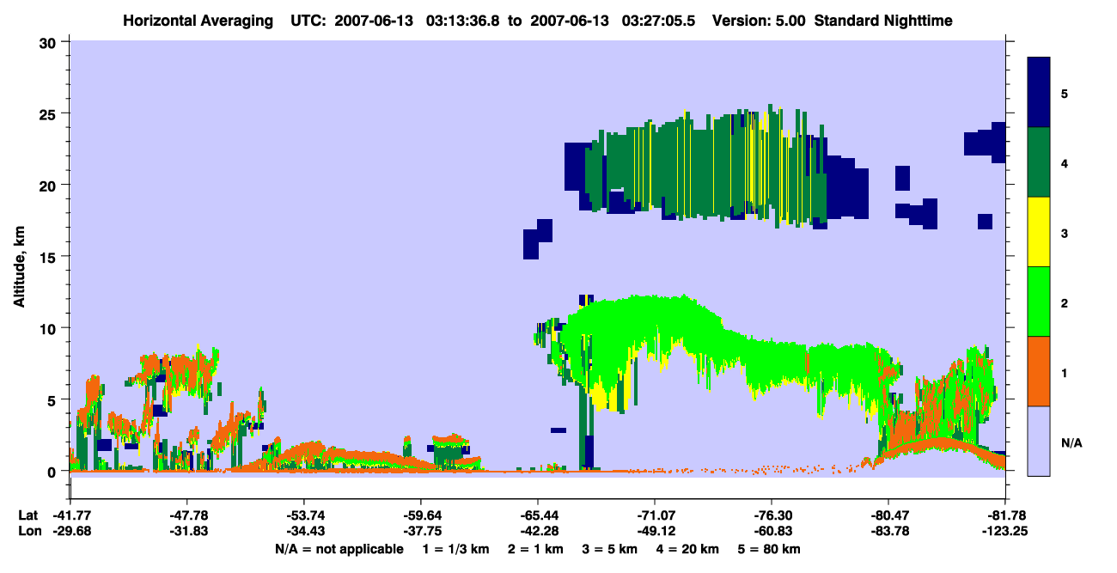Click the 'Standard Nighttime' header text
Screen dimensions: 1117x573
pos(883,20)
